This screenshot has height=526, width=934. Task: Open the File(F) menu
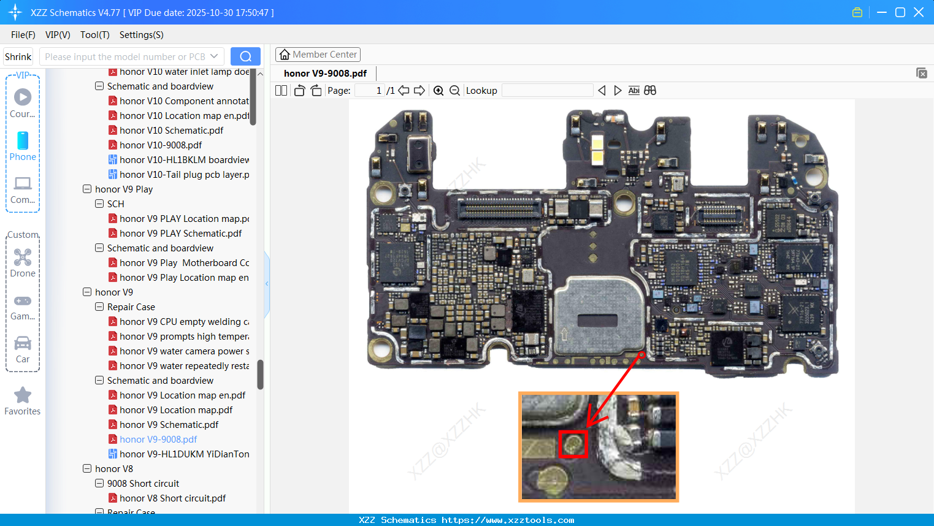coord(23,35)
